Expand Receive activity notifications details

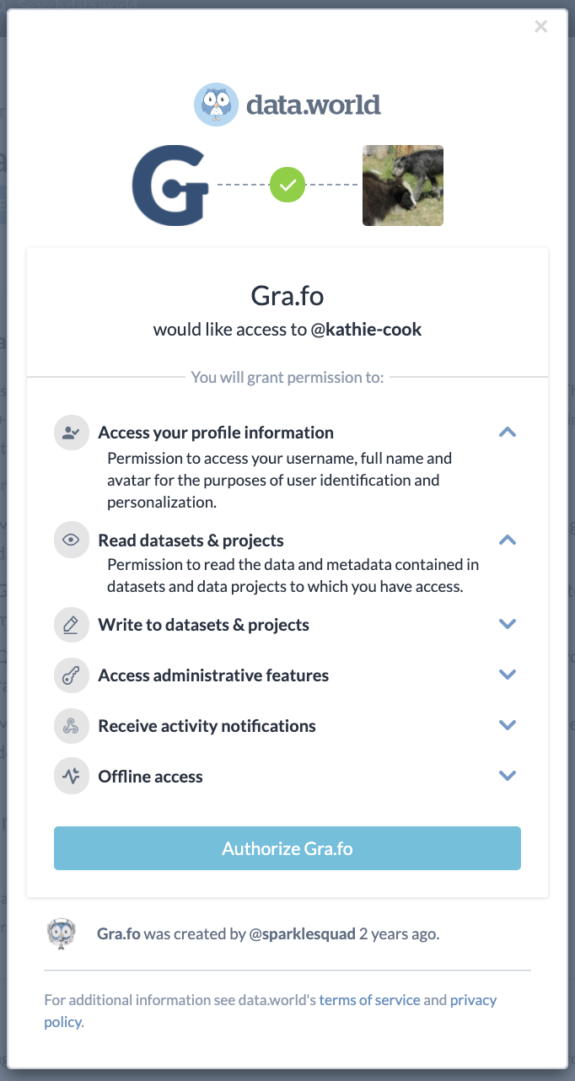click(x=508, y=726)
